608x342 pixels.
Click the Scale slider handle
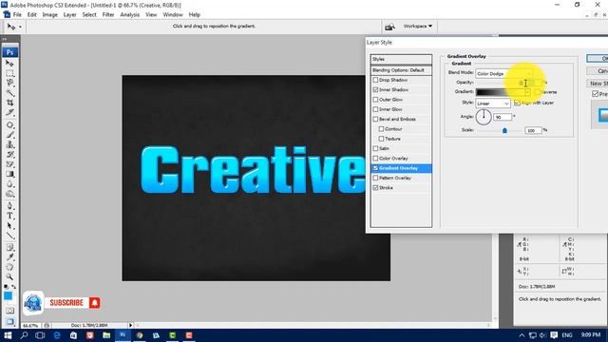coord(504,131)
